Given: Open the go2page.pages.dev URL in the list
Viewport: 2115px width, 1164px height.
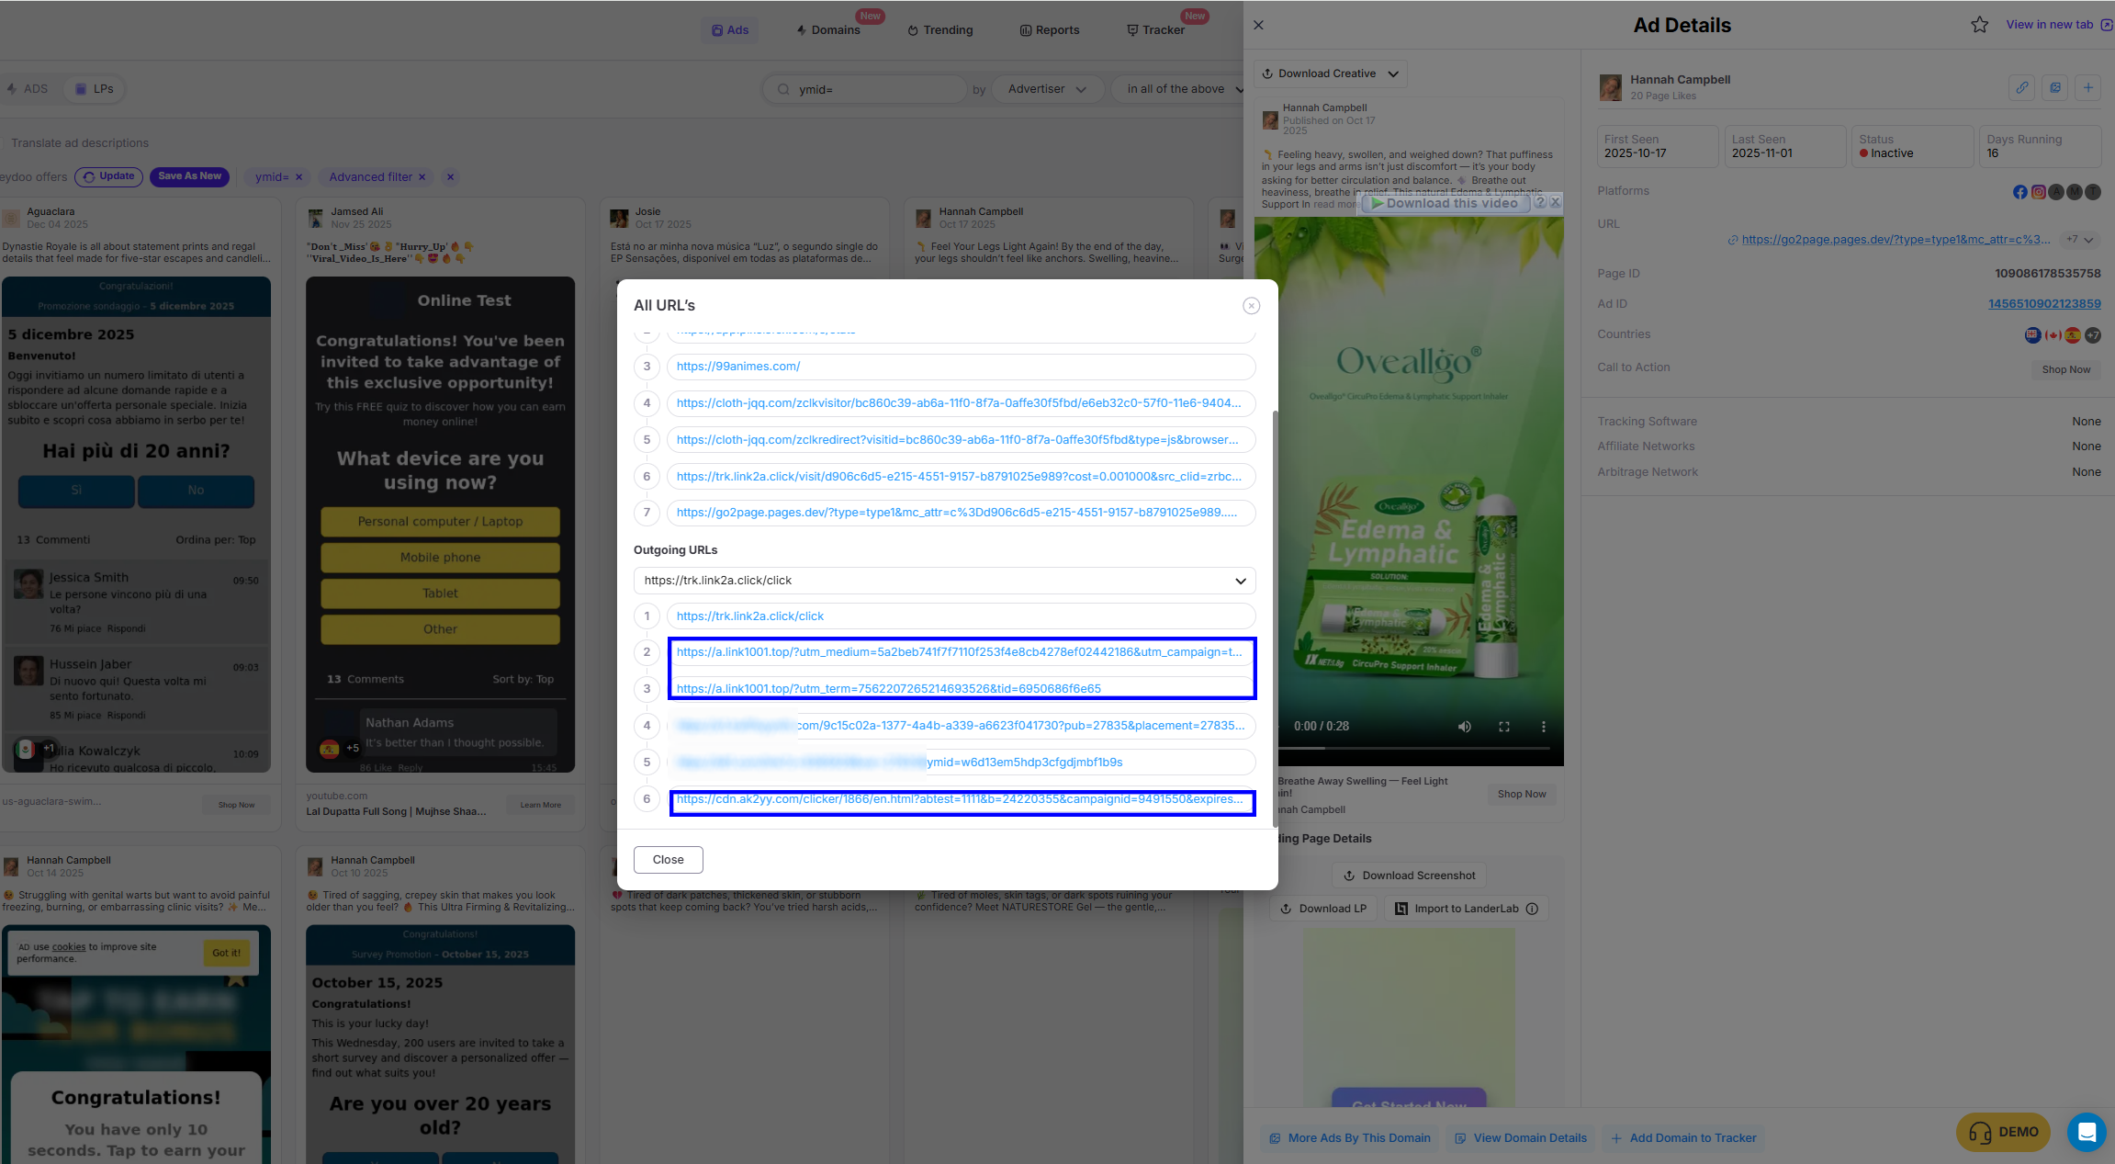Looking at the screenshot, I should [961, 513].
